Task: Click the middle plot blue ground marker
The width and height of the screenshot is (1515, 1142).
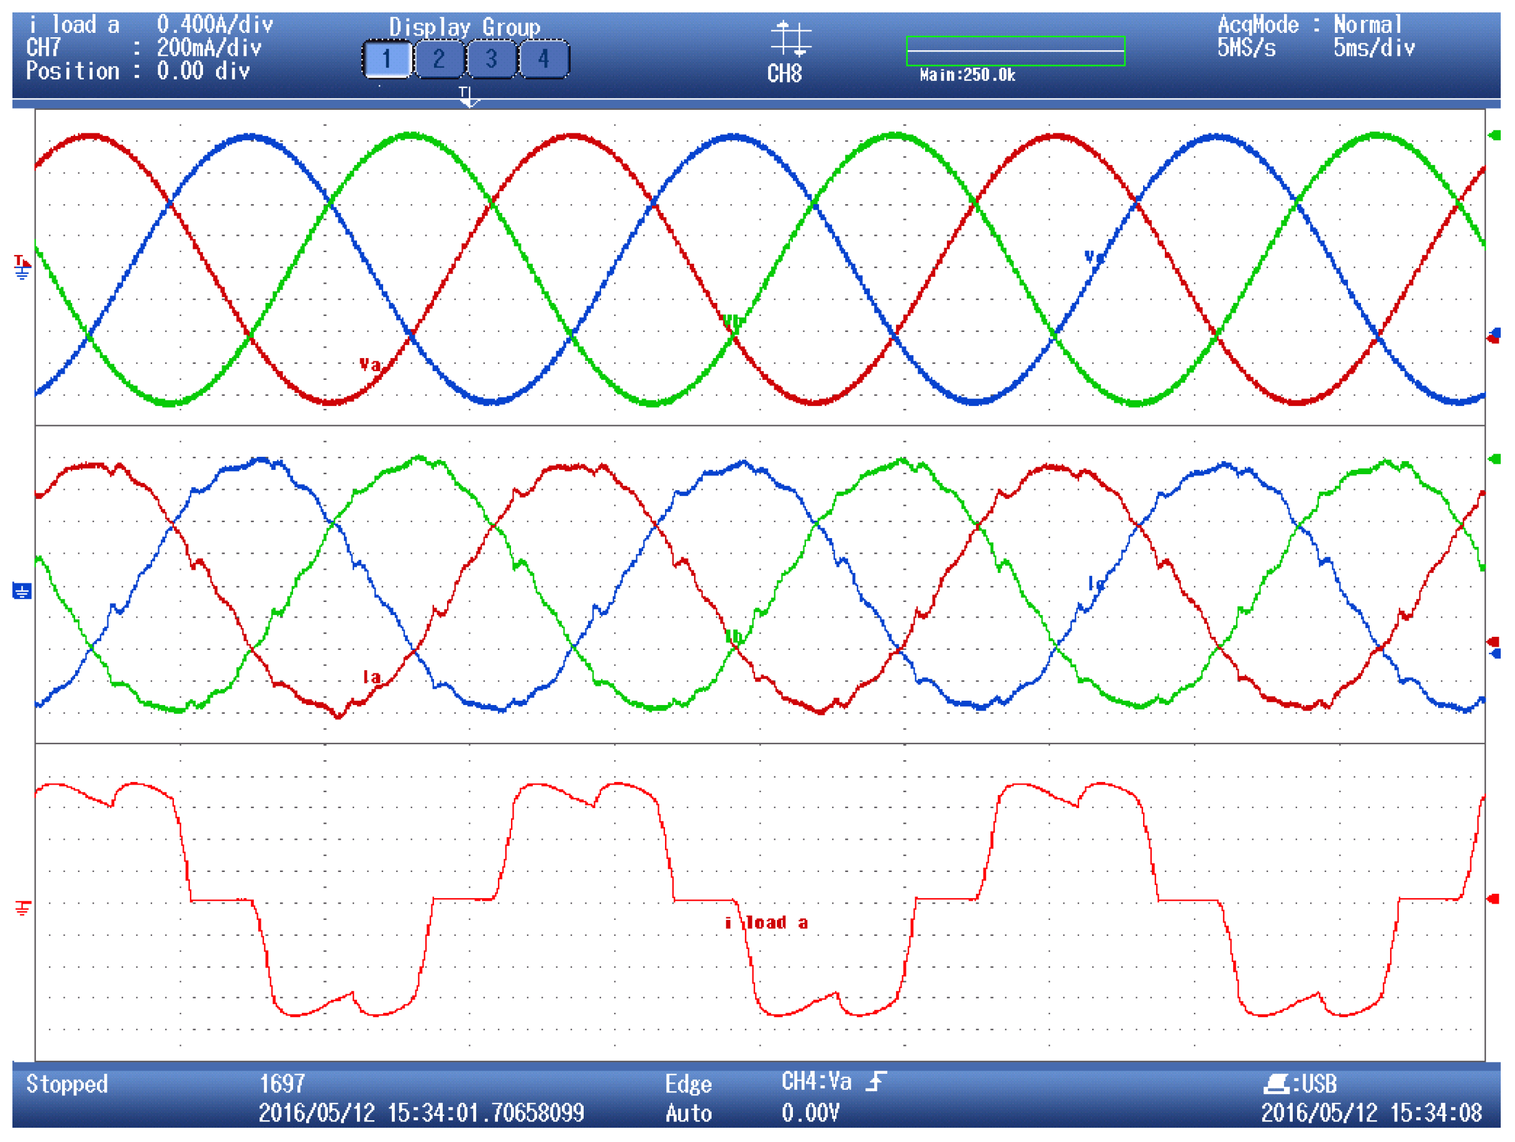Action: pyautogui.click(x=22, y=591)
